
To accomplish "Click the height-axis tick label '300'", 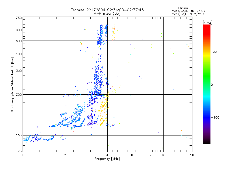I will [19, 71].
